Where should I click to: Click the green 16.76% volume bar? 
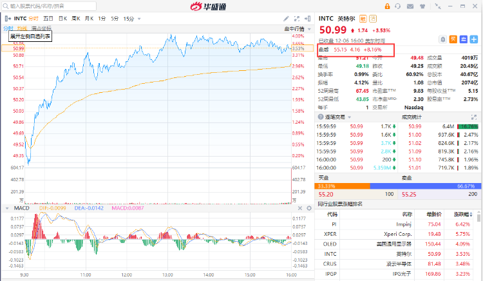pyautogui.click(x=468, y=126)
